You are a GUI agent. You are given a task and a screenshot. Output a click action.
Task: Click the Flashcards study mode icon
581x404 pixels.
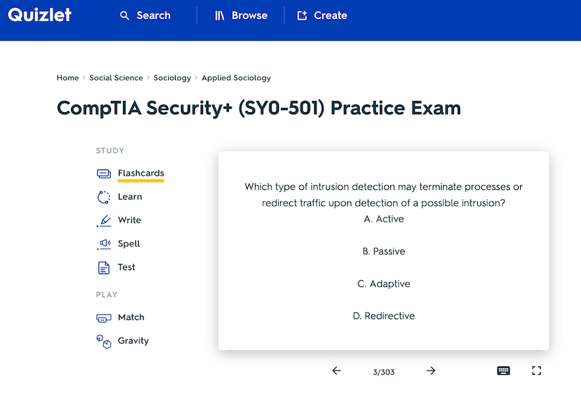point(104,174)
